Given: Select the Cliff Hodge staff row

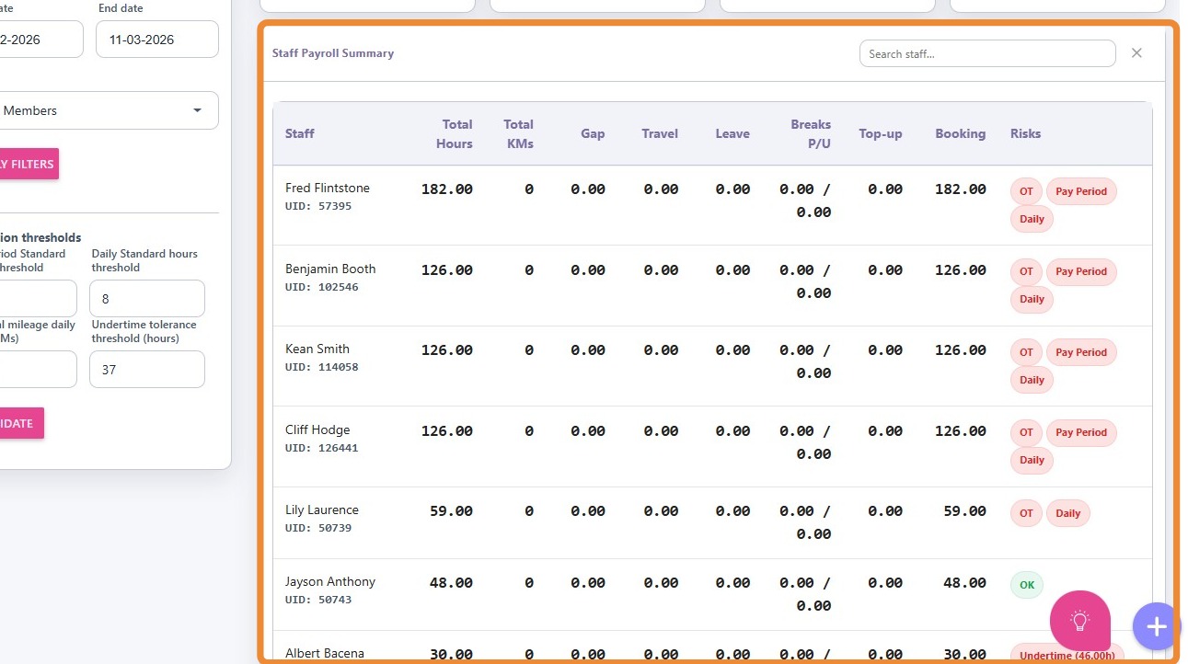Looking at the screenshot, I should tap(317, 429).
